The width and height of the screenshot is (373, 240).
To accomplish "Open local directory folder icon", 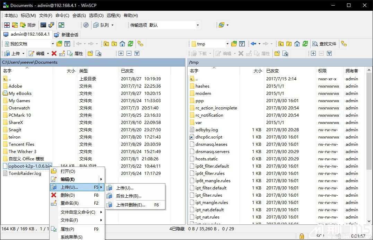I will click(59, 44).
